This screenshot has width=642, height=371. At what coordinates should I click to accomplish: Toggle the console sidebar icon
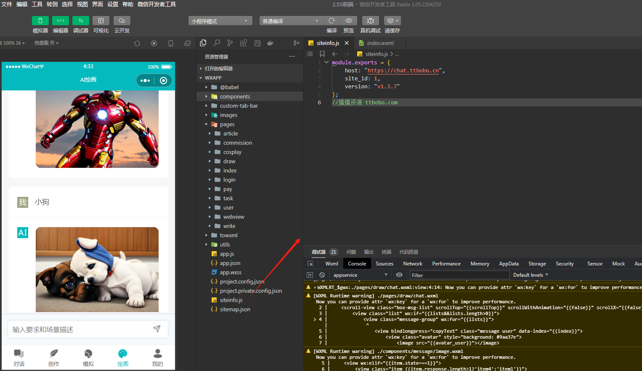point(310,275)
